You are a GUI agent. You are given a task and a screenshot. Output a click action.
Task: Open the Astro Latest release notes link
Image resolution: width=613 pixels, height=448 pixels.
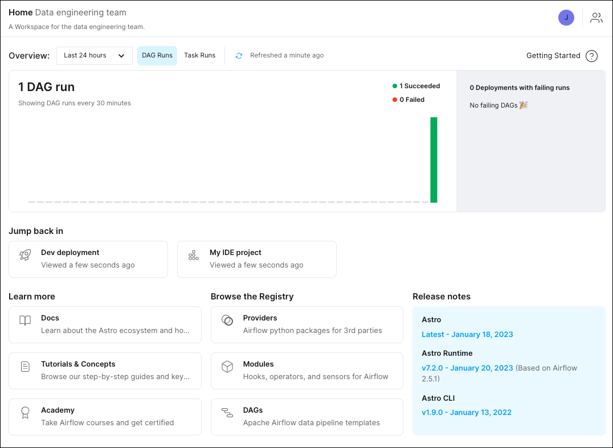point(467,334)
